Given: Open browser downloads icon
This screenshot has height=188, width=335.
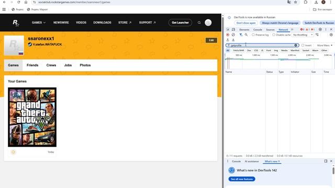Looking at the screenshot, I should pos(316,2).
